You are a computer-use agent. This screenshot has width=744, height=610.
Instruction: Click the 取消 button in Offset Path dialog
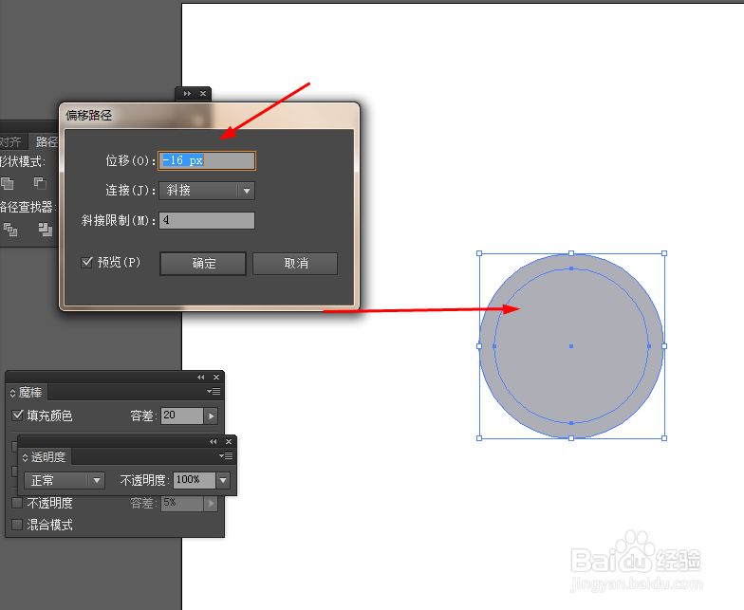click(x=295, y=264)
